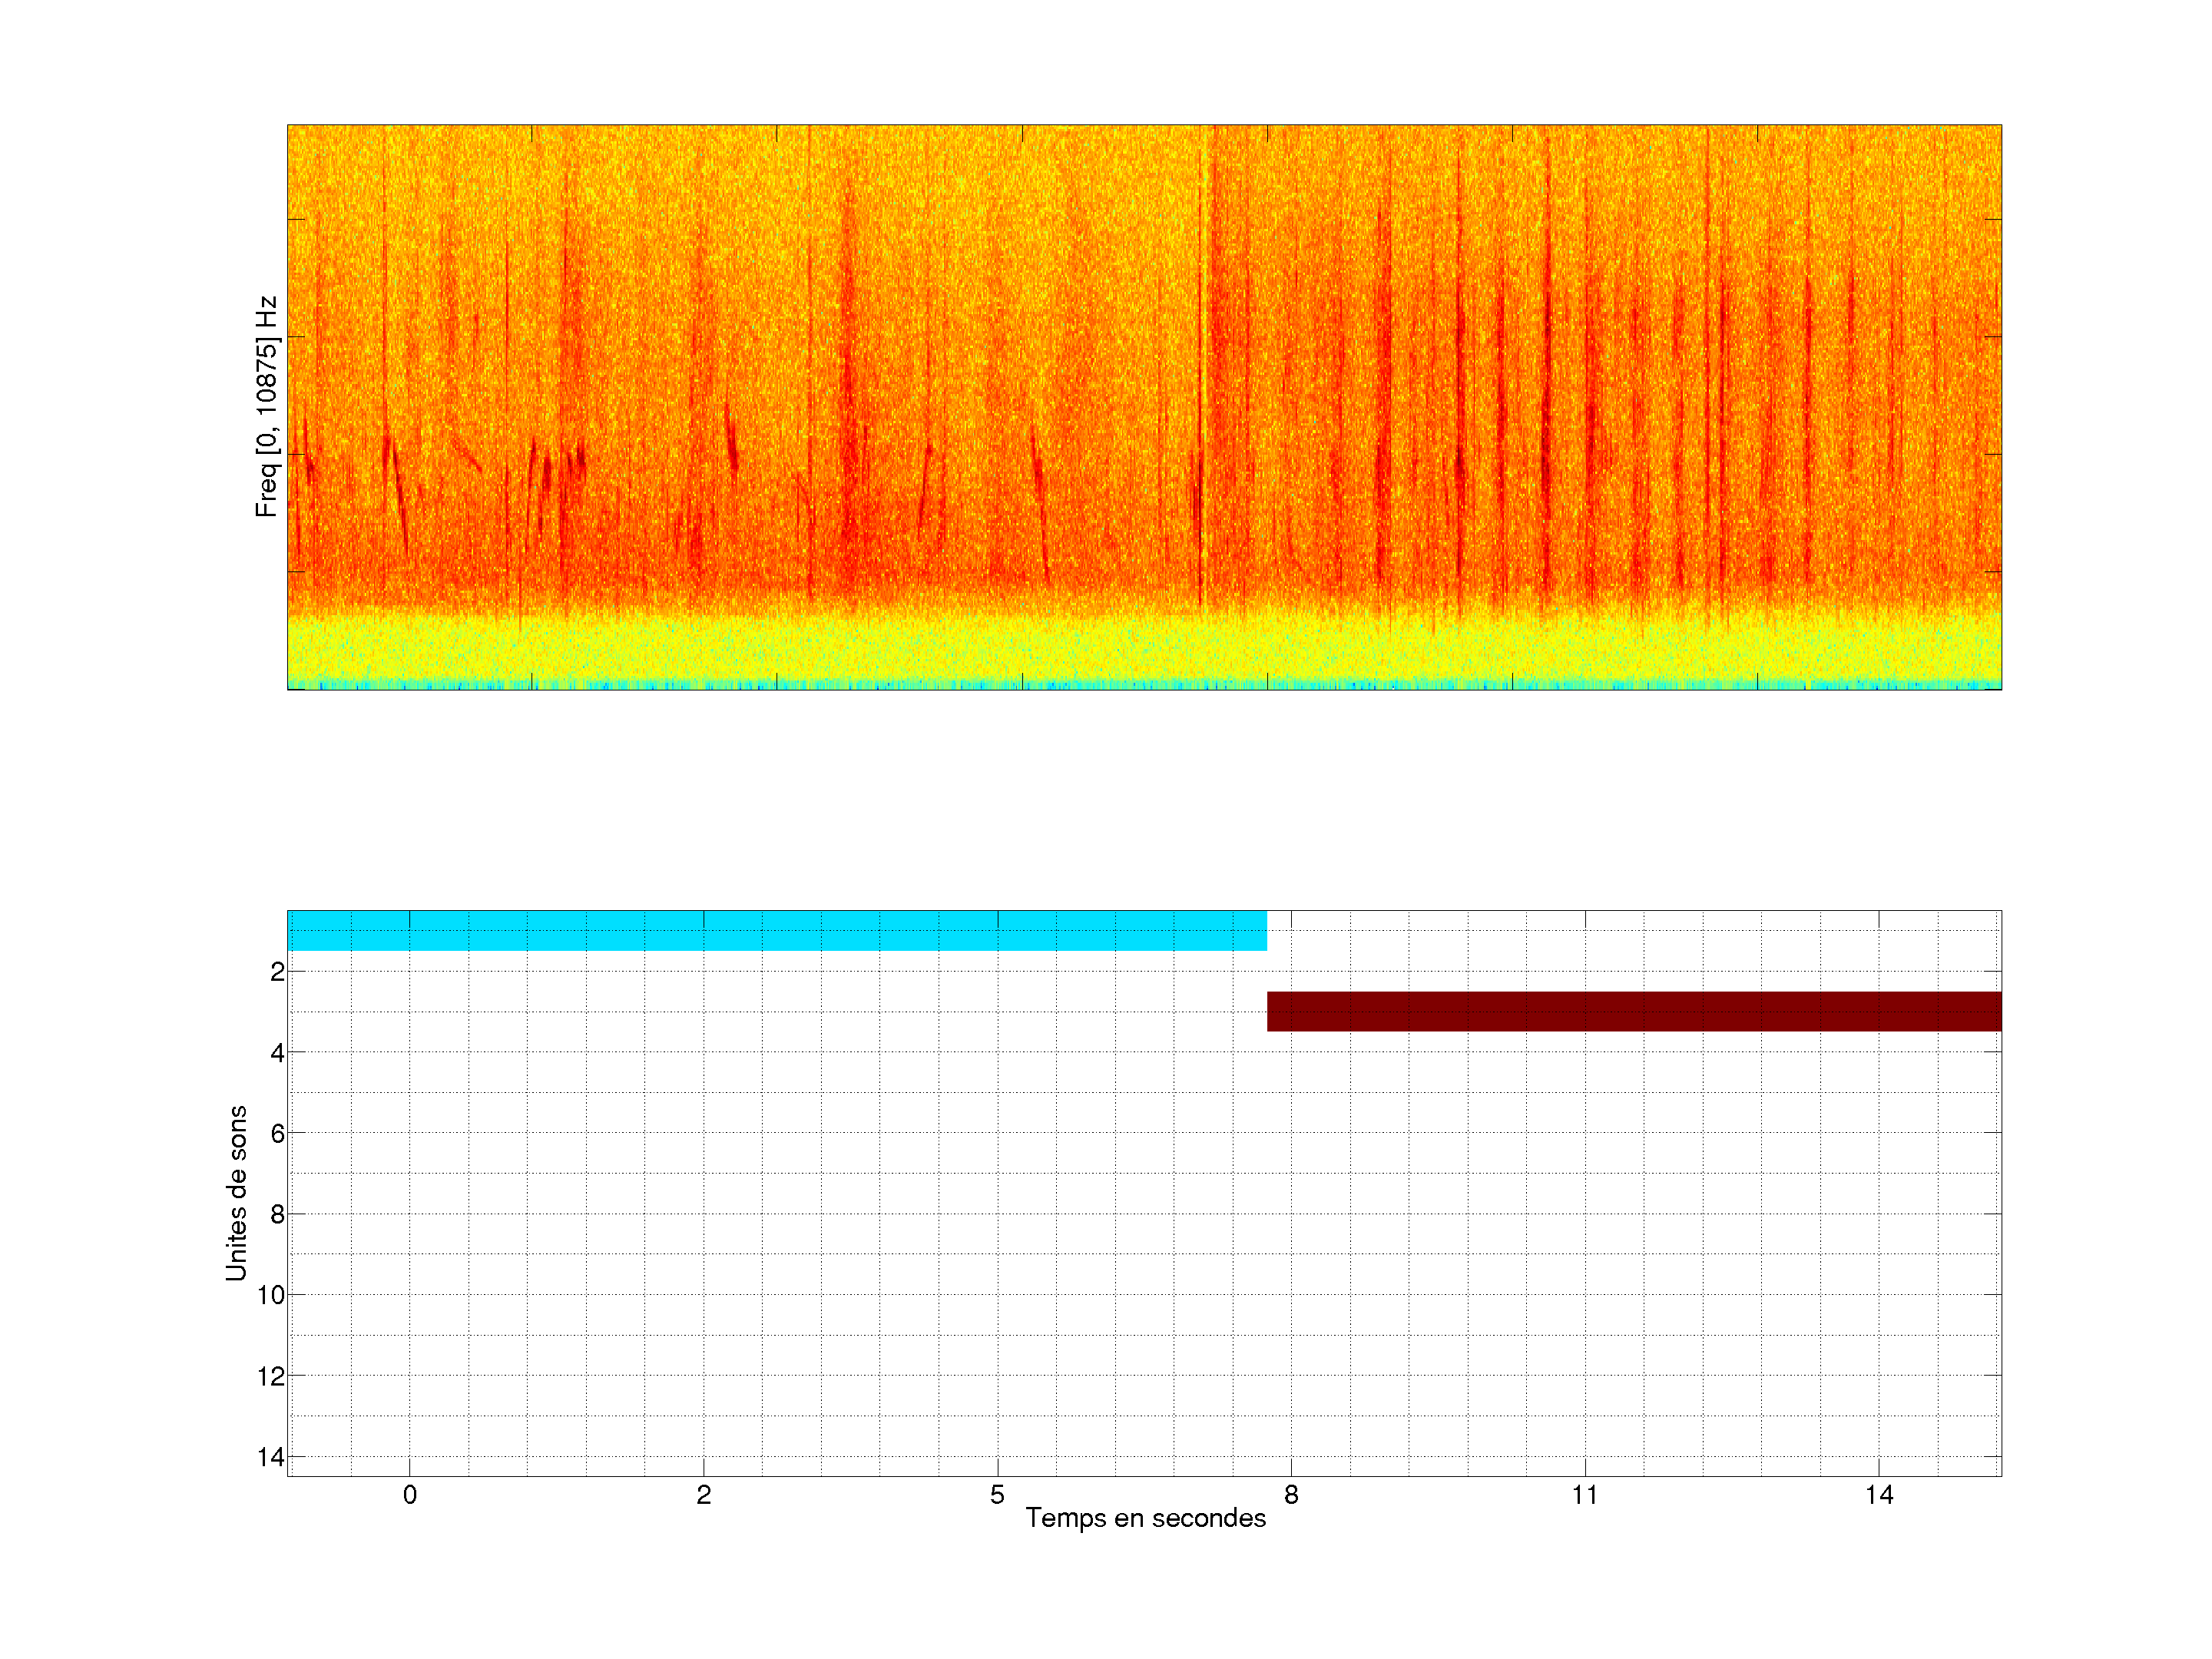Click the vertical axis tick label 10
Viewport: 2212px width, 1659px height.
pyautogui.click(x=271, y=1295)
